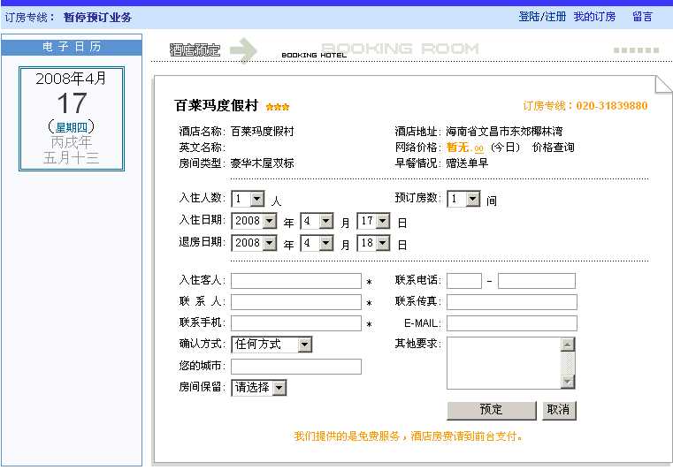Click the 取消 button
The height and width of the screenshot is (470, 673).
[x=559, y=411]
